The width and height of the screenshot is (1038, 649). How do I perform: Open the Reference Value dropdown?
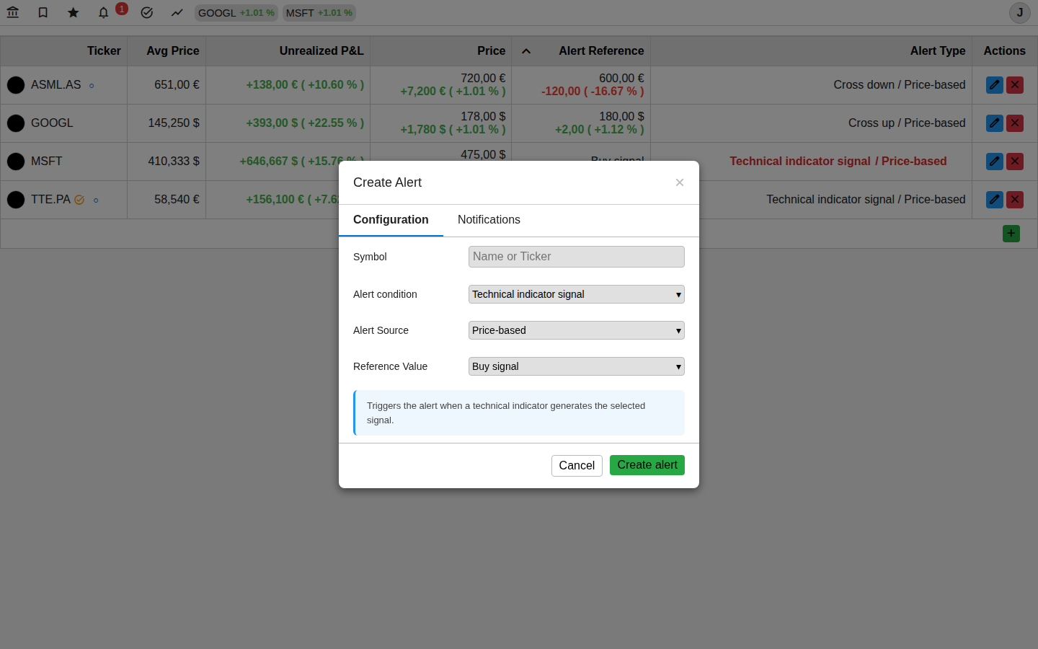[x=577, y=366]
